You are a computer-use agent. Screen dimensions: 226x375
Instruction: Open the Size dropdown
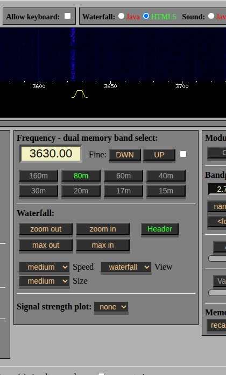pos(45,281)
